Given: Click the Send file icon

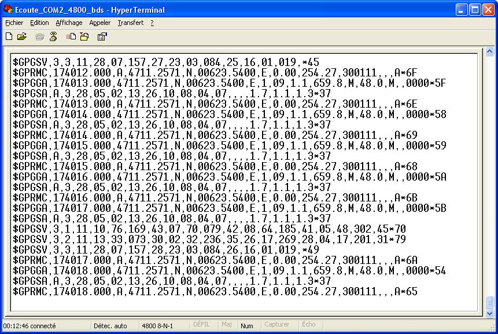Looking at the screenshot, I should point(71,36).
